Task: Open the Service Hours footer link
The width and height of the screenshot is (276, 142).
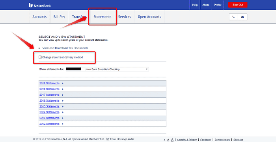Action: (222, 140)
